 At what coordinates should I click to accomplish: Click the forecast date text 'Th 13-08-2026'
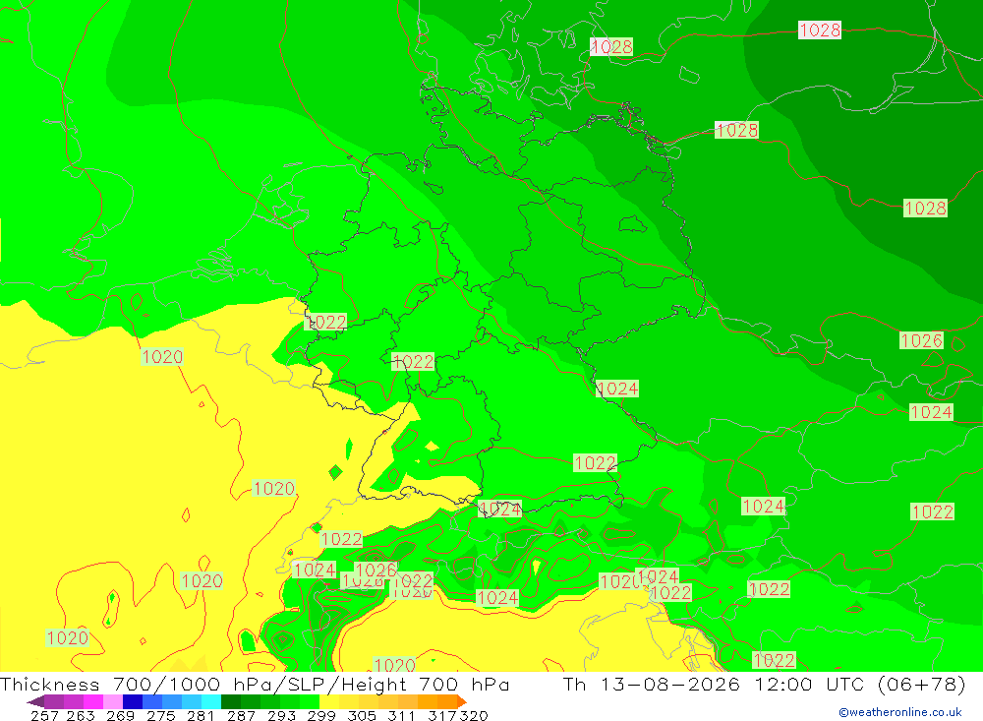pos(652,684)
